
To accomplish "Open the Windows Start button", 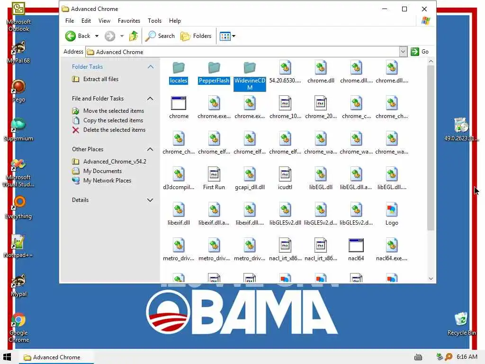I will click(x=7, y=357).
